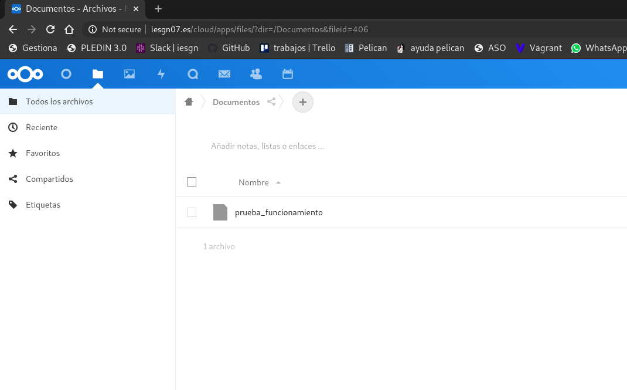This screenshot has height=390, width=627.
Task: Select Reciente in the sidebar
Action: [42, 127]
